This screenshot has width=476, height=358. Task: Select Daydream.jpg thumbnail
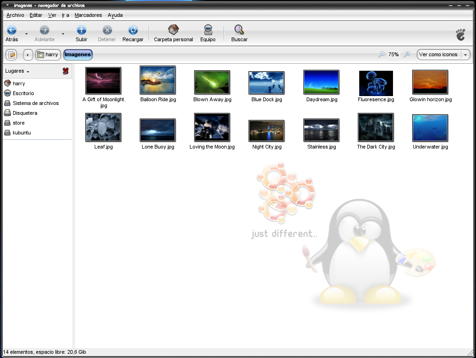pos(321,82)
